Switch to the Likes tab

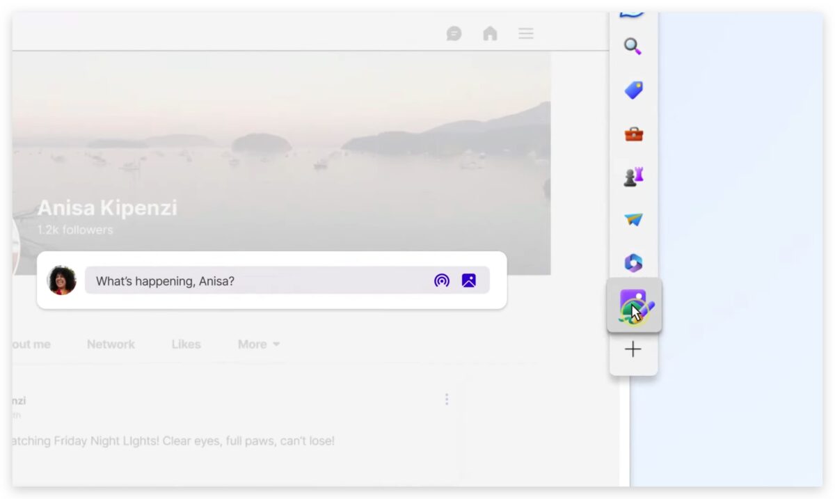[186, 344]
